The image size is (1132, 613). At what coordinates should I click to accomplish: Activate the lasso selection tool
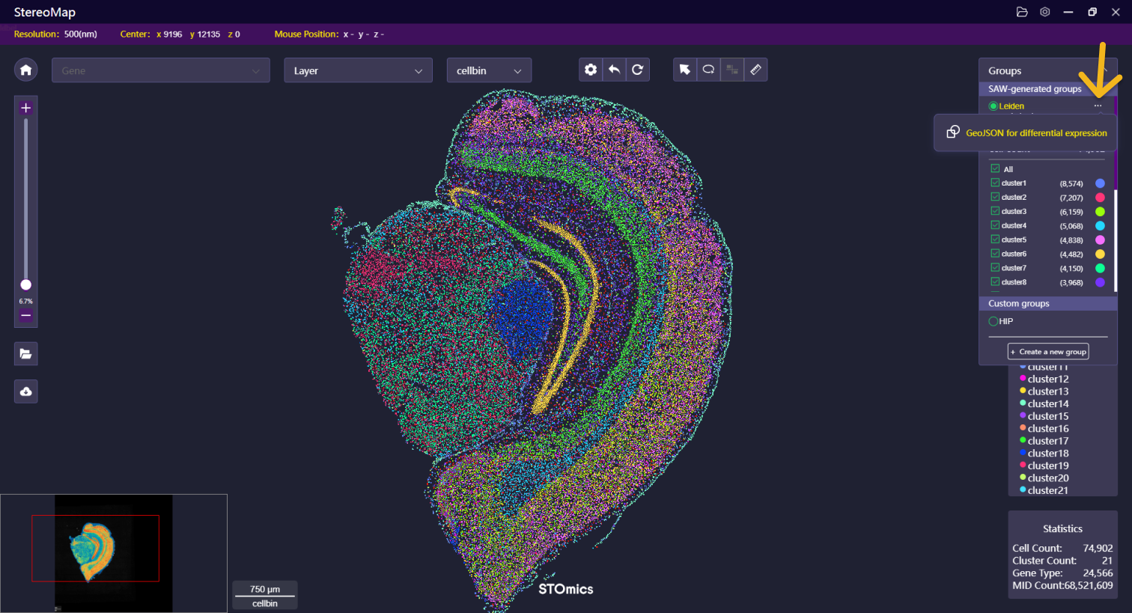708,70
